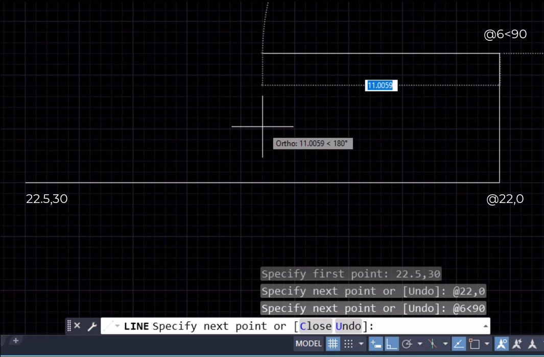The height and width of the screenshot is (357, 544).
Task: Open the snap mode dropdown arrow
Action: pos(361,344)
